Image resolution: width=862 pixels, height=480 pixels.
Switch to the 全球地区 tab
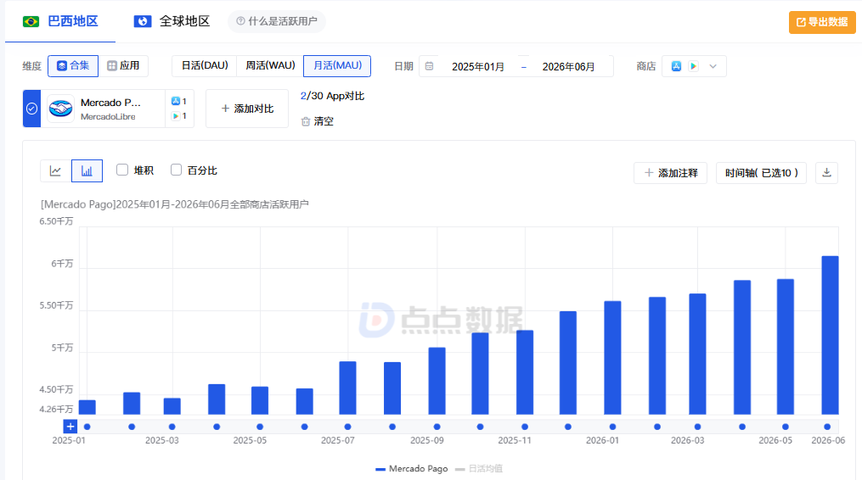pyautogui.click(x=172, y=21)
